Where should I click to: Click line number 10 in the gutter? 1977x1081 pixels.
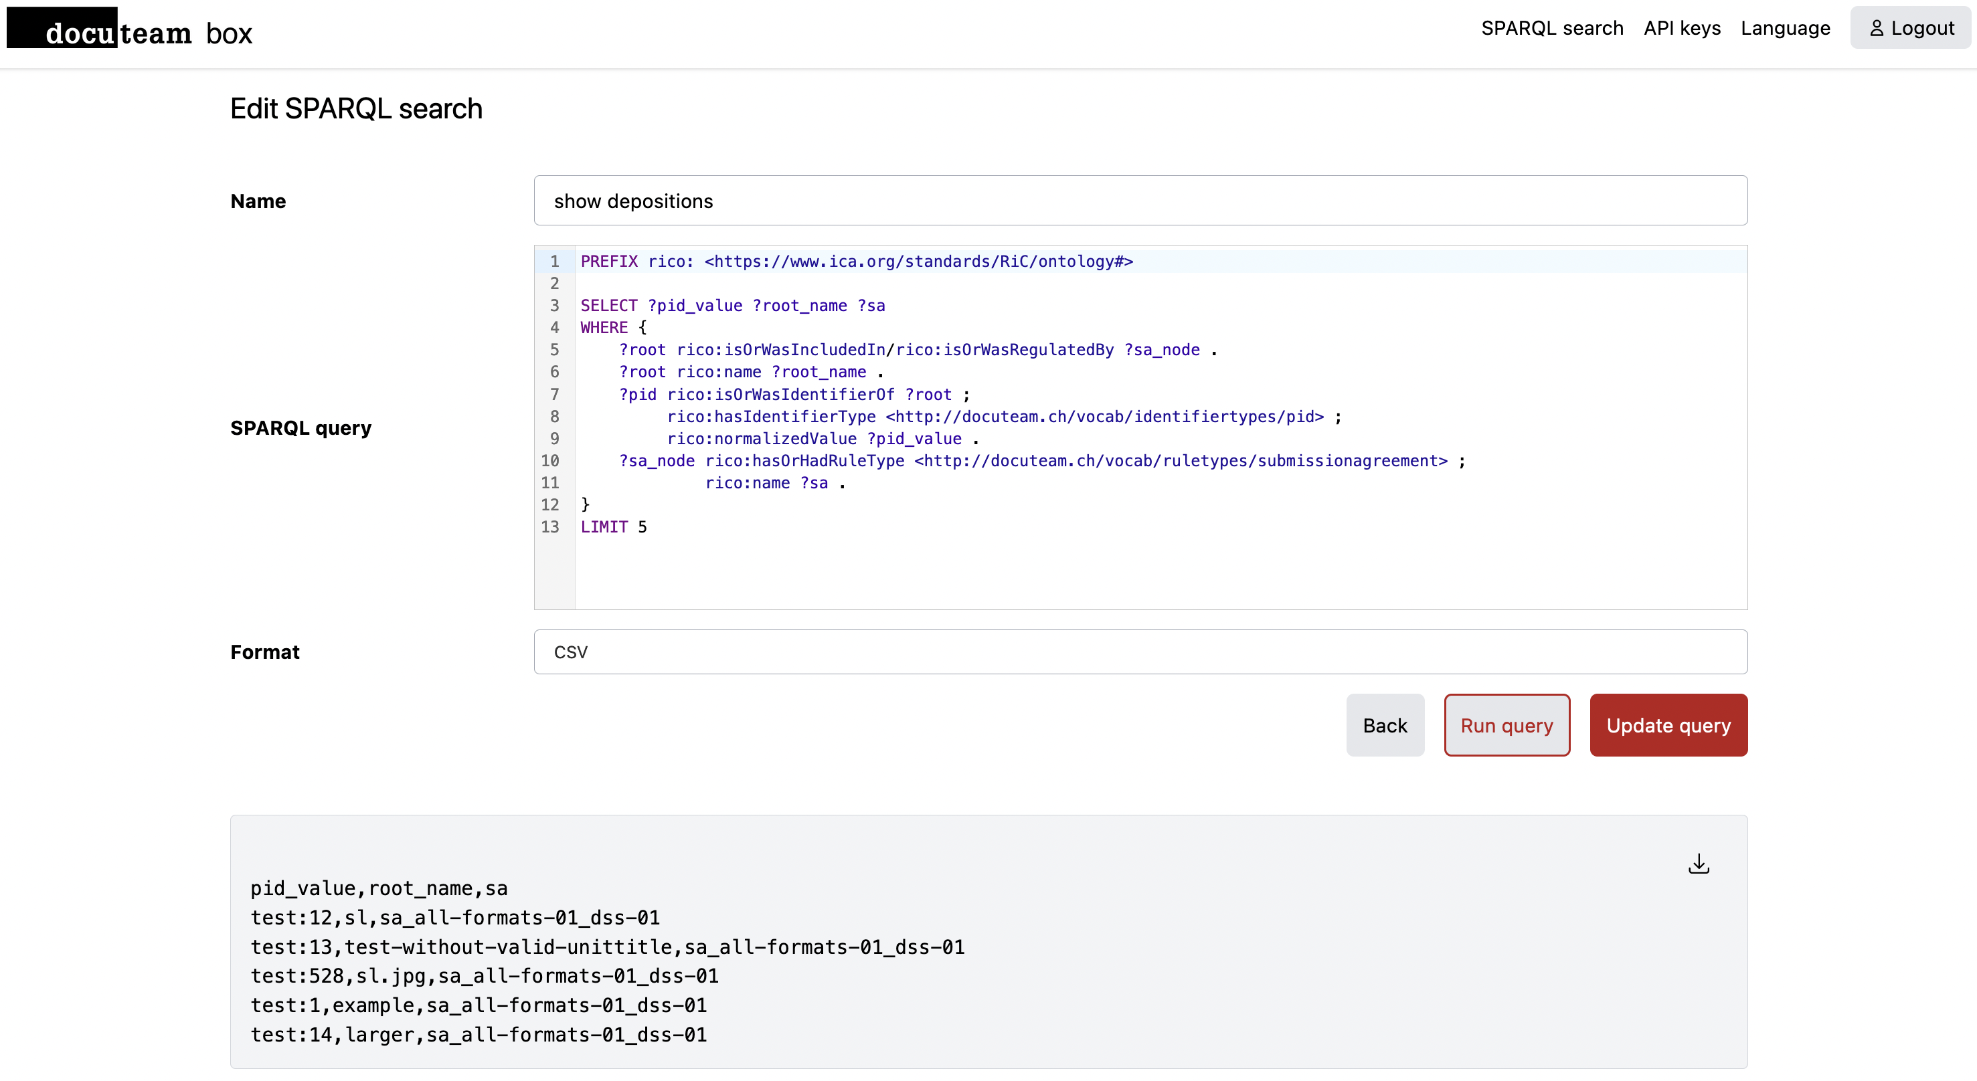[x=550, y=461]
